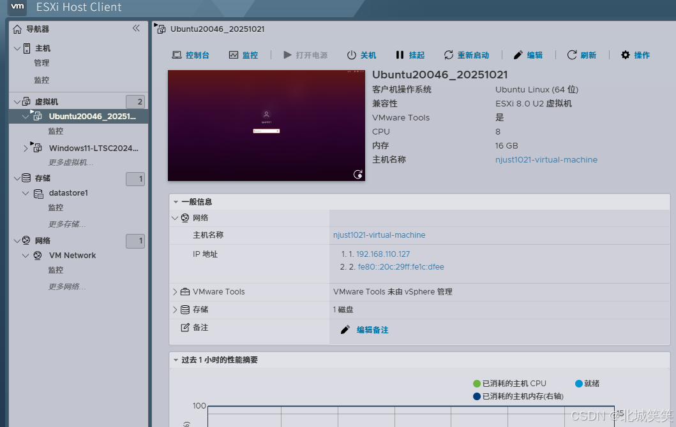The height and width of the screenshot is (427, 676).
Task: Click the storage database icon in navigator
Action: [x=26, y=178]
